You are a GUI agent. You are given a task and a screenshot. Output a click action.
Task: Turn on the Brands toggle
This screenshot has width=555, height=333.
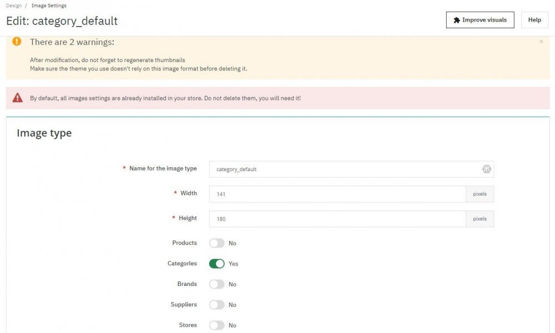coord(216,284)
